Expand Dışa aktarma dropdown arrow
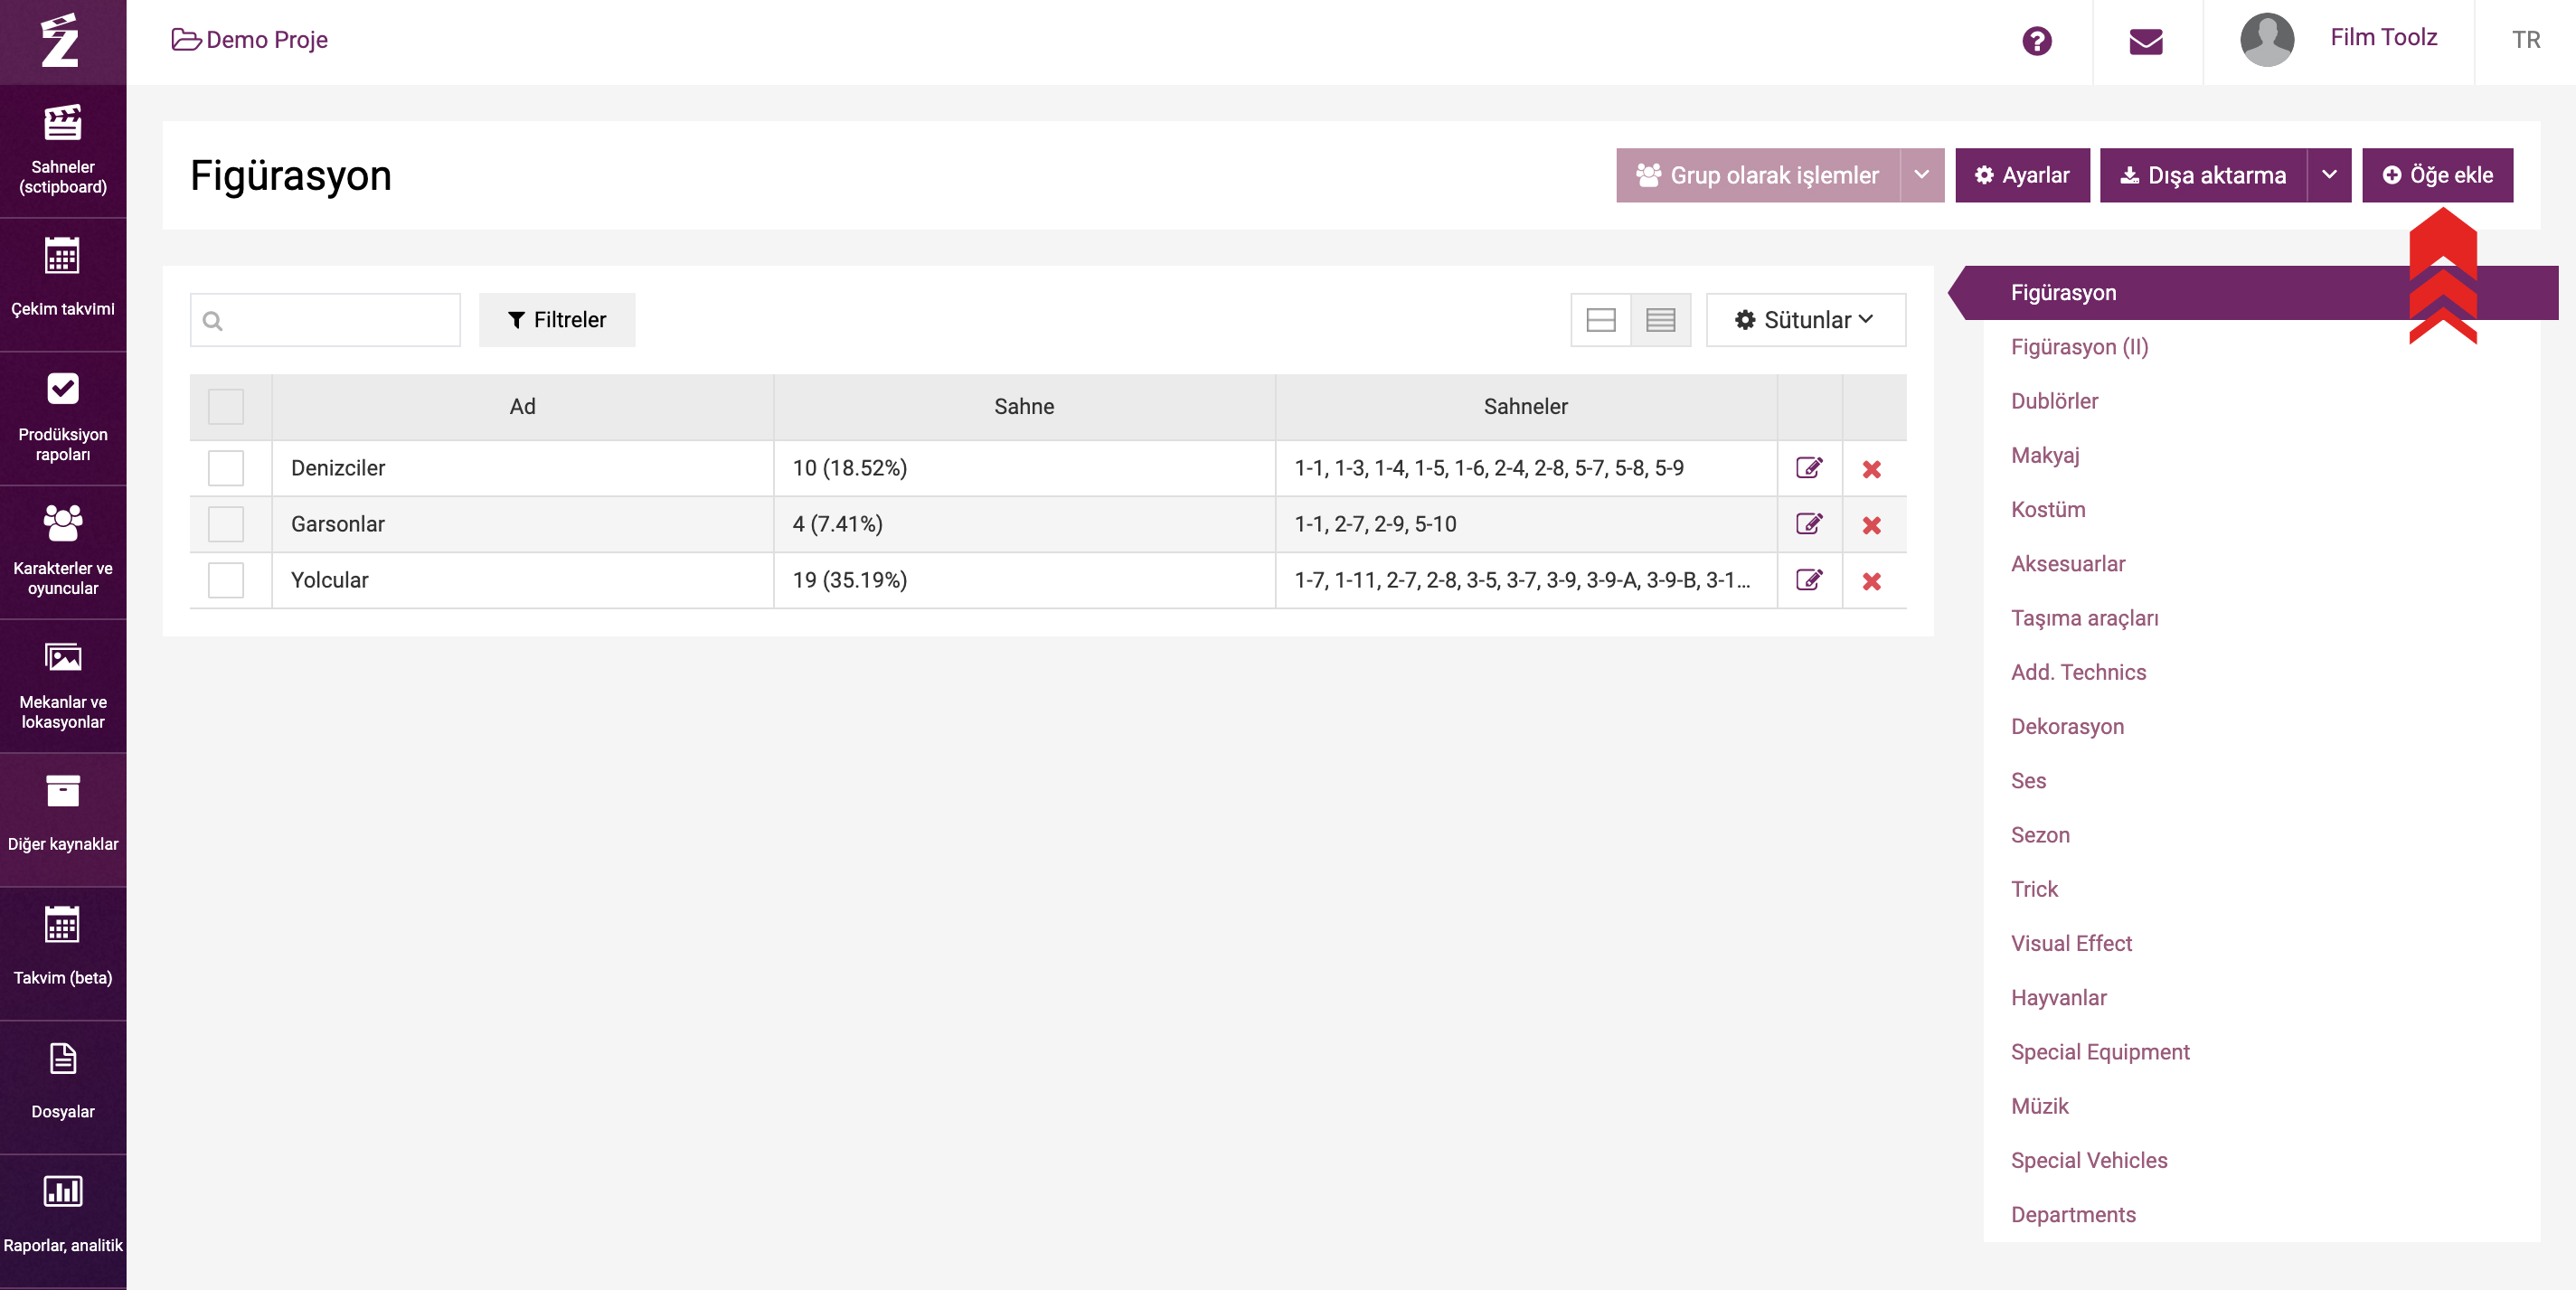2576x1290 pixels. 2330,175
